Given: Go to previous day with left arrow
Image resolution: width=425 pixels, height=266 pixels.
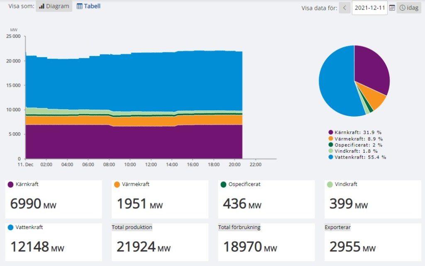Looking at the screenshot, I should pos(344,8).
